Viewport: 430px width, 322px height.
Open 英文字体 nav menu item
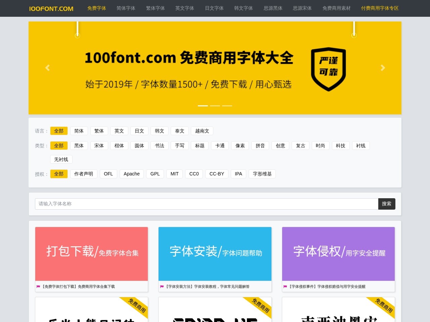tap(185, 8)
